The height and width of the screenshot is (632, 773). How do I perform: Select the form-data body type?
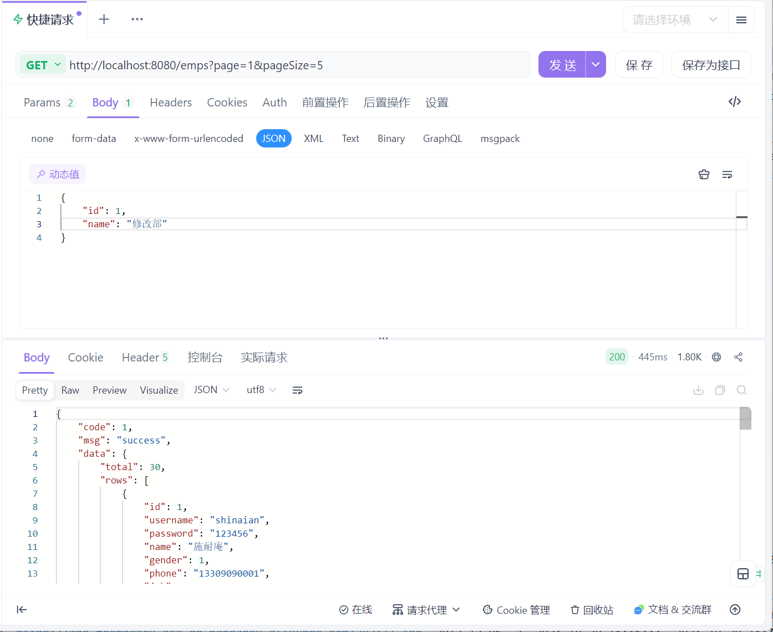click(x=94, y=139)
